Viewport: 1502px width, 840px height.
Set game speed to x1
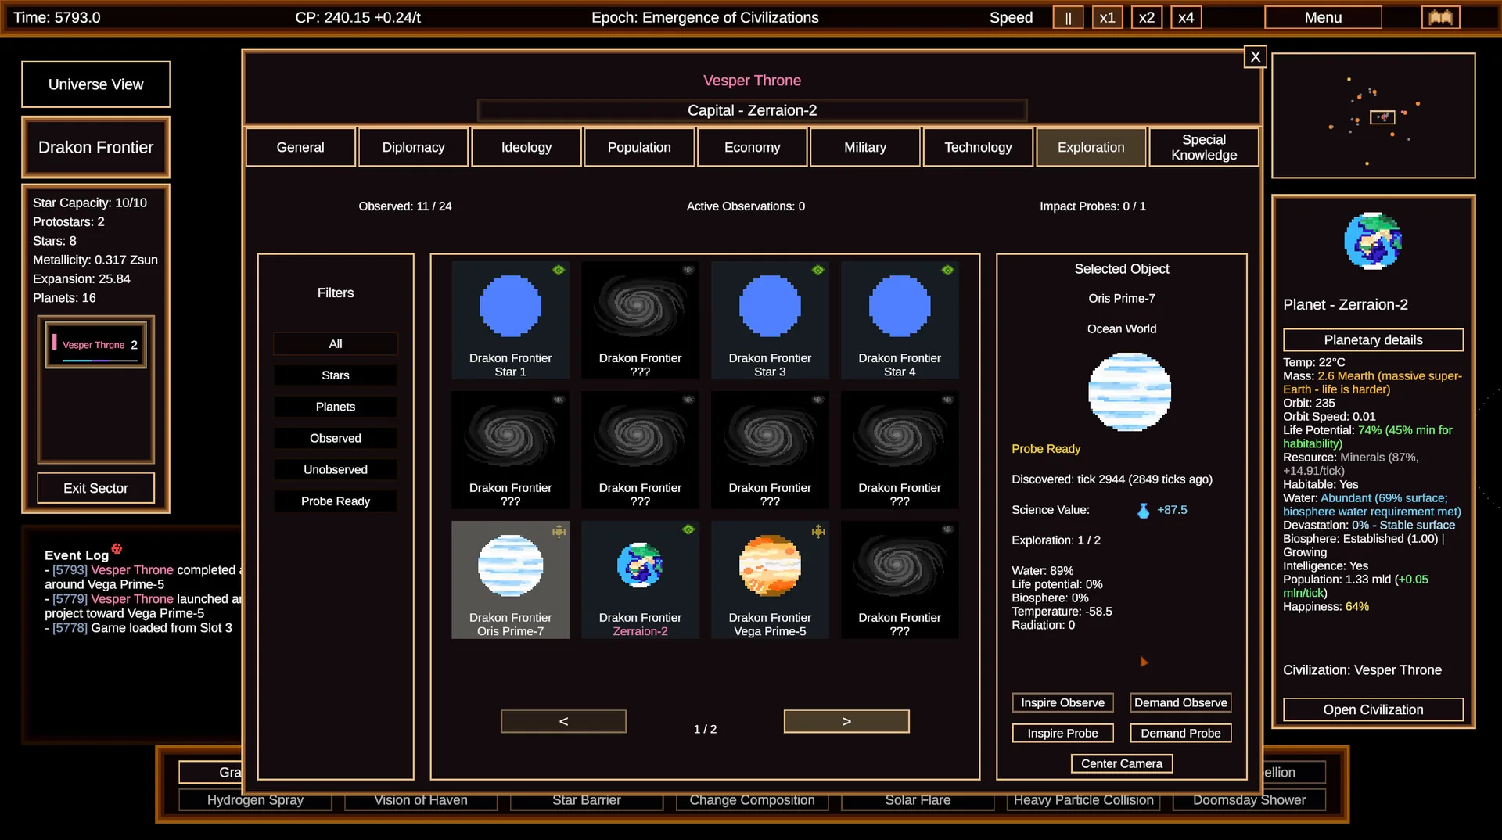pyautogui.click(x=1107, y=17)
